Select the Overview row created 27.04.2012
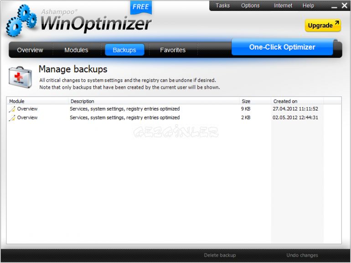The width and height of the screenshot is (351, 263). click(174, 109)
